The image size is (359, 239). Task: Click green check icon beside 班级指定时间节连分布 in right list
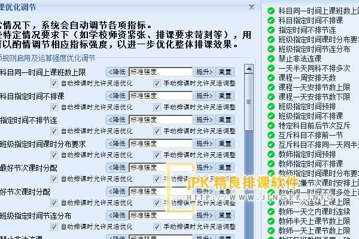tap(271, 49)
